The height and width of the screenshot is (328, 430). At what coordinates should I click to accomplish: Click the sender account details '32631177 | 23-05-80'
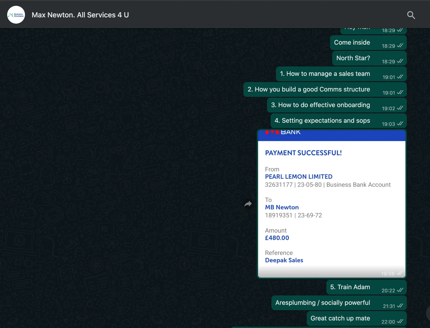pos(293,185)
